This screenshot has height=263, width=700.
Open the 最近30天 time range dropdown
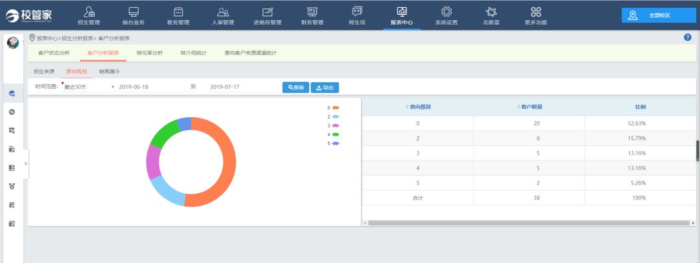click(x=88, y=87)
